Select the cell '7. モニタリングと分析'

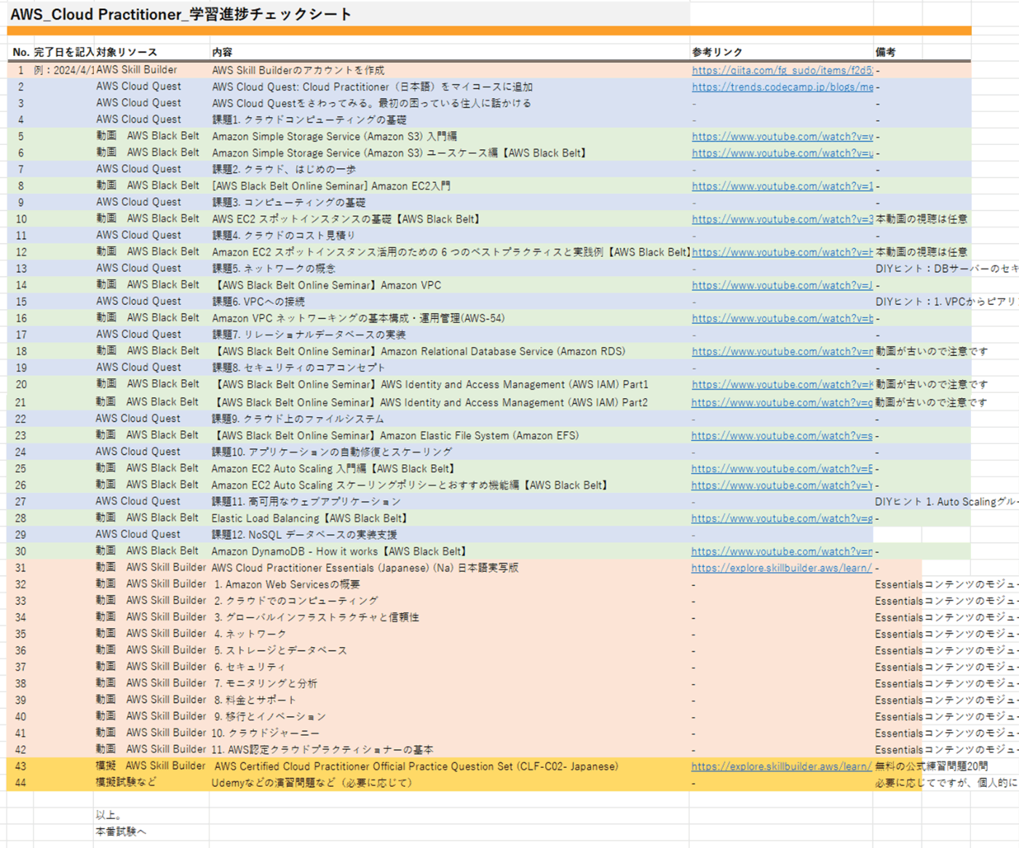click(266, 683)
